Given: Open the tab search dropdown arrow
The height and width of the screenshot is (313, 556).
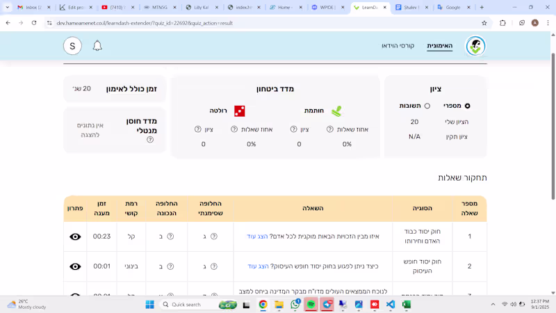Looking at the screenshot, I should [x=7, y=7].
